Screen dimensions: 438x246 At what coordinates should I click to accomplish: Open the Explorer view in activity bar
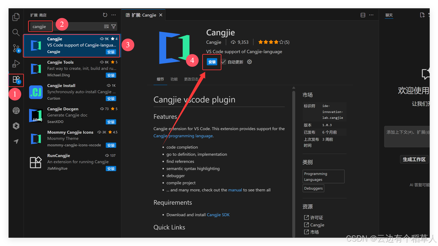pyautogui.click(x=16, y=17)
